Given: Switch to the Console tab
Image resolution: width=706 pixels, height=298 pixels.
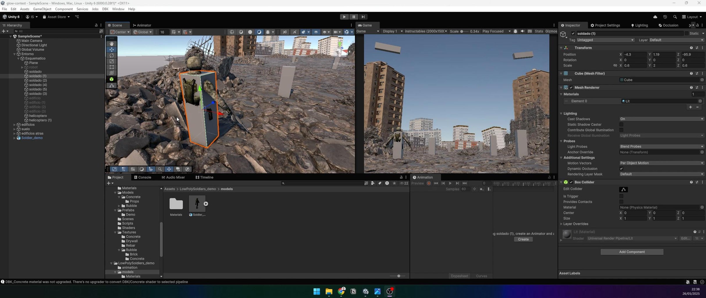Looking at the screenshot, I should [x=143, y=177].
